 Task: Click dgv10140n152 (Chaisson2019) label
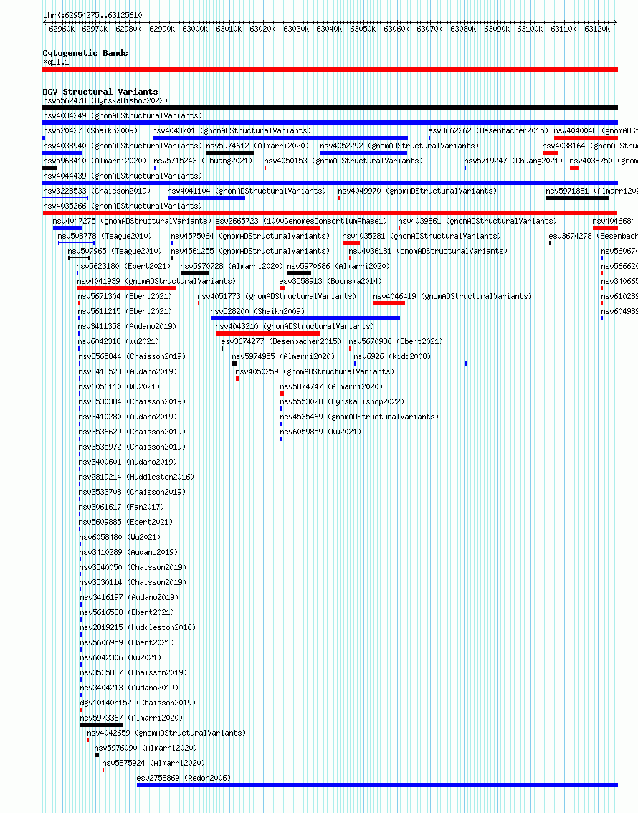point(138,703)
